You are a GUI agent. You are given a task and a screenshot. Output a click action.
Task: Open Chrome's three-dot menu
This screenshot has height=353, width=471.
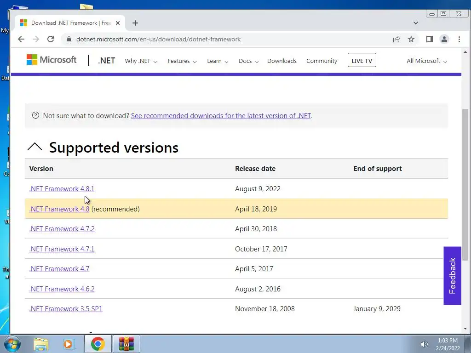[x=459, y=40]
